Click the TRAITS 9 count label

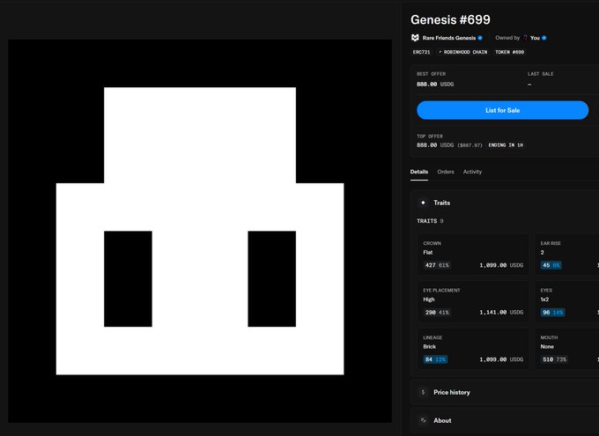[x=430, y=221]
